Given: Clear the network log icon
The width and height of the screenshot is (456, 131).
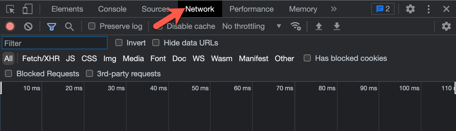Looking at the screenshot, I should click(28, 26).
